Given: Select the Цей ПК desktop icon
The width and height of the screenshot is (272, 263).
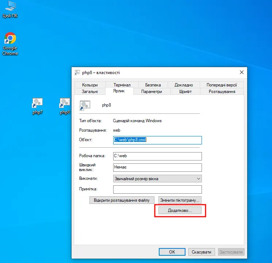Looking at the screenshot, I should (x=10, y=9).
